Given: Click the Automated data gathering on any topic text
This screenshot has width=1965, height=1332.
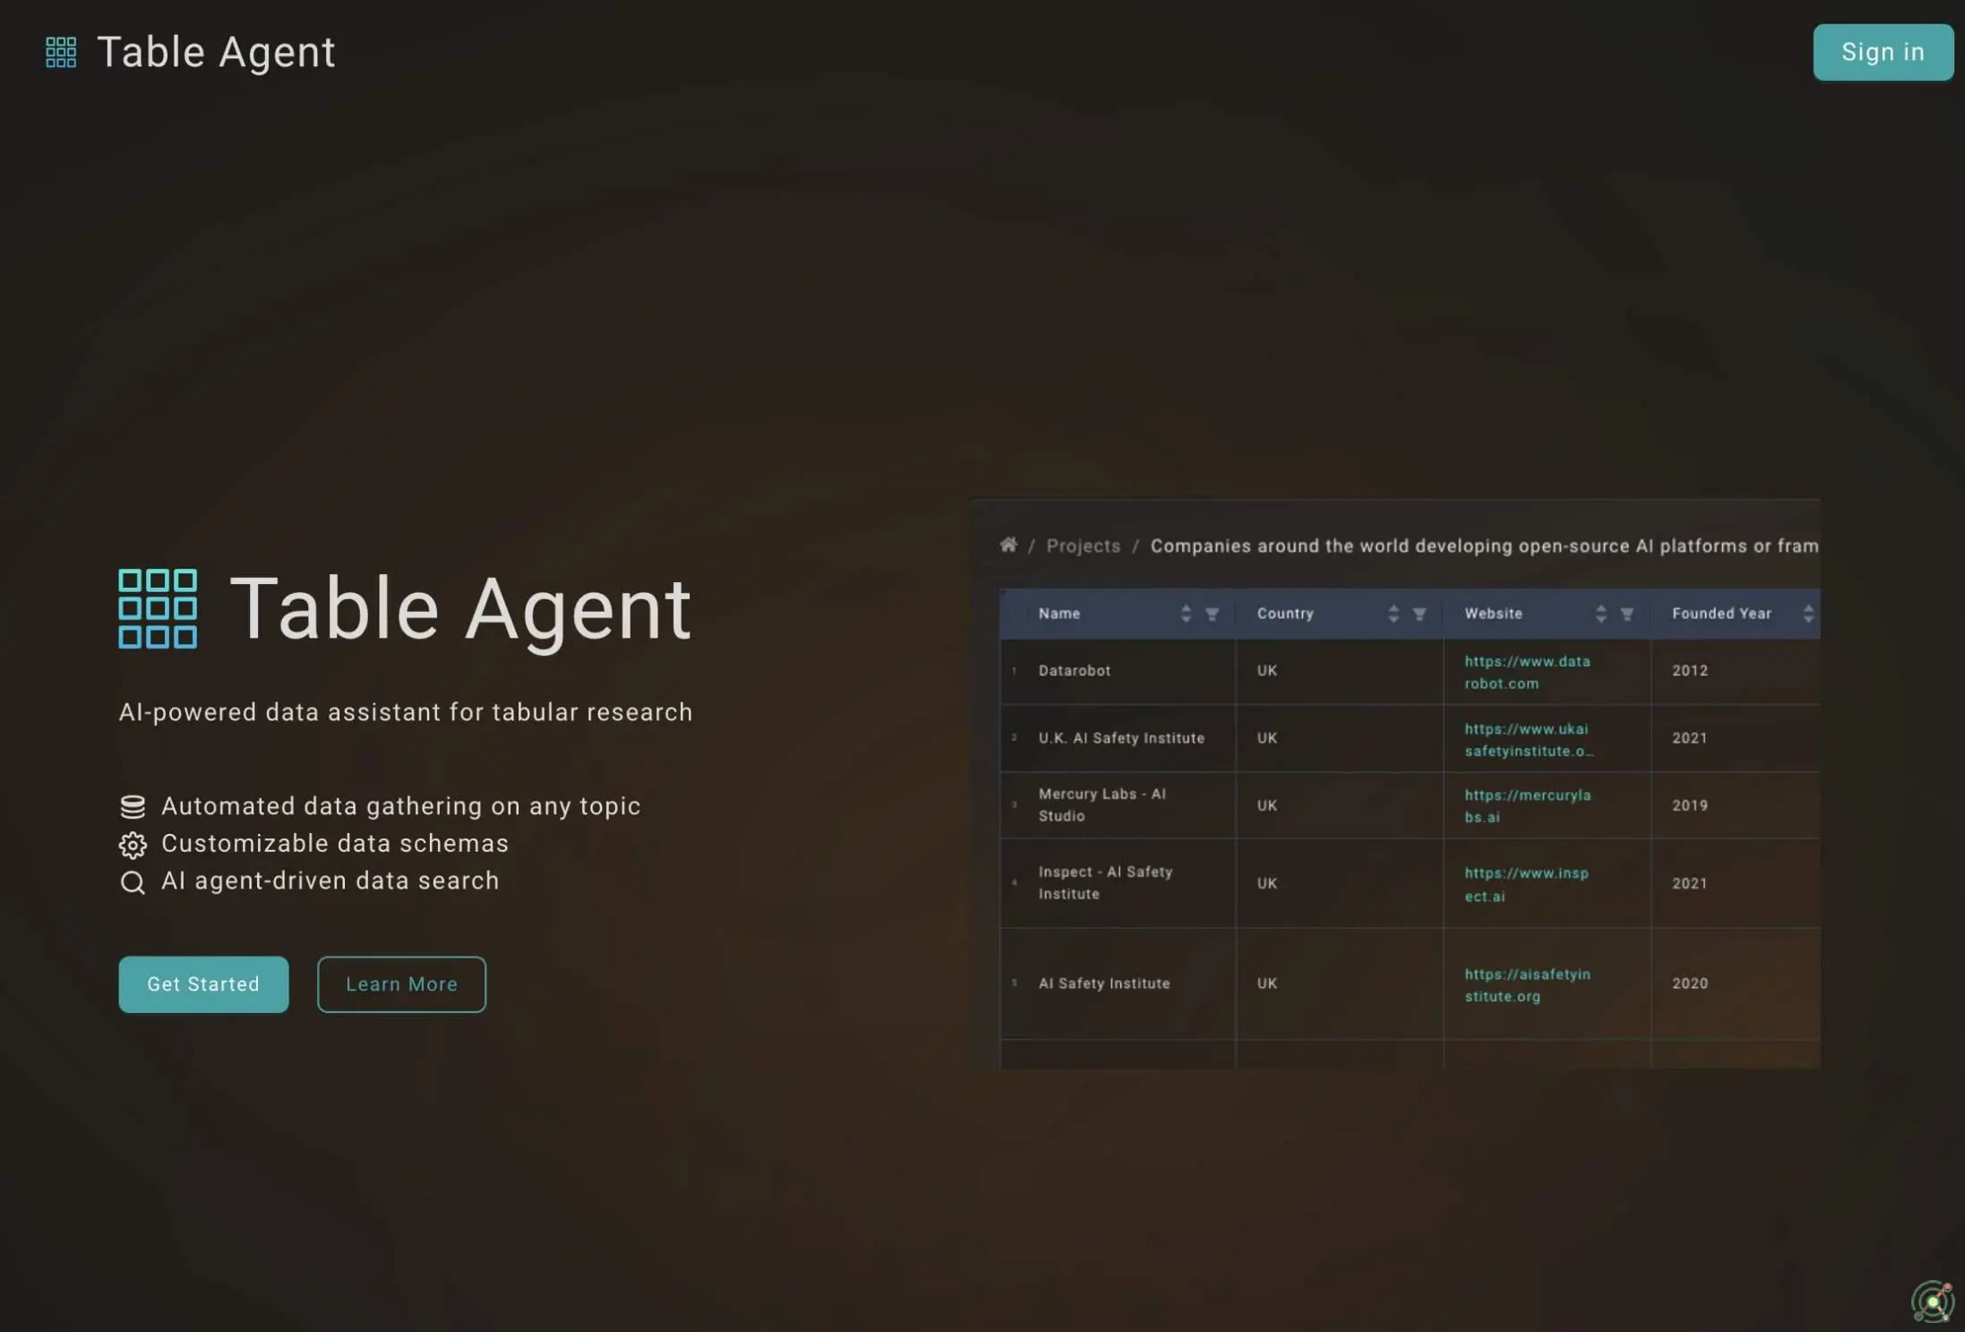Looking at the screenshot, I should pyautogui.click(x=401, y=806).
